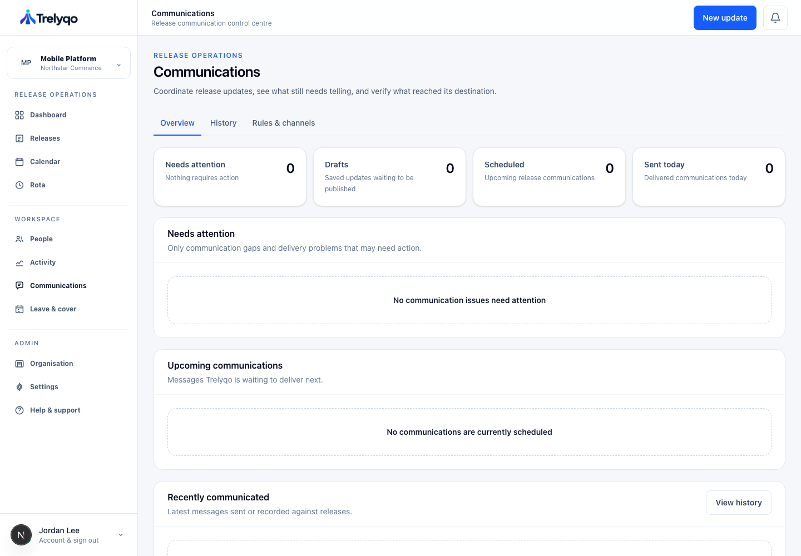
Task: Click 'No communication issues need attention' text
Action: (469, 300)
